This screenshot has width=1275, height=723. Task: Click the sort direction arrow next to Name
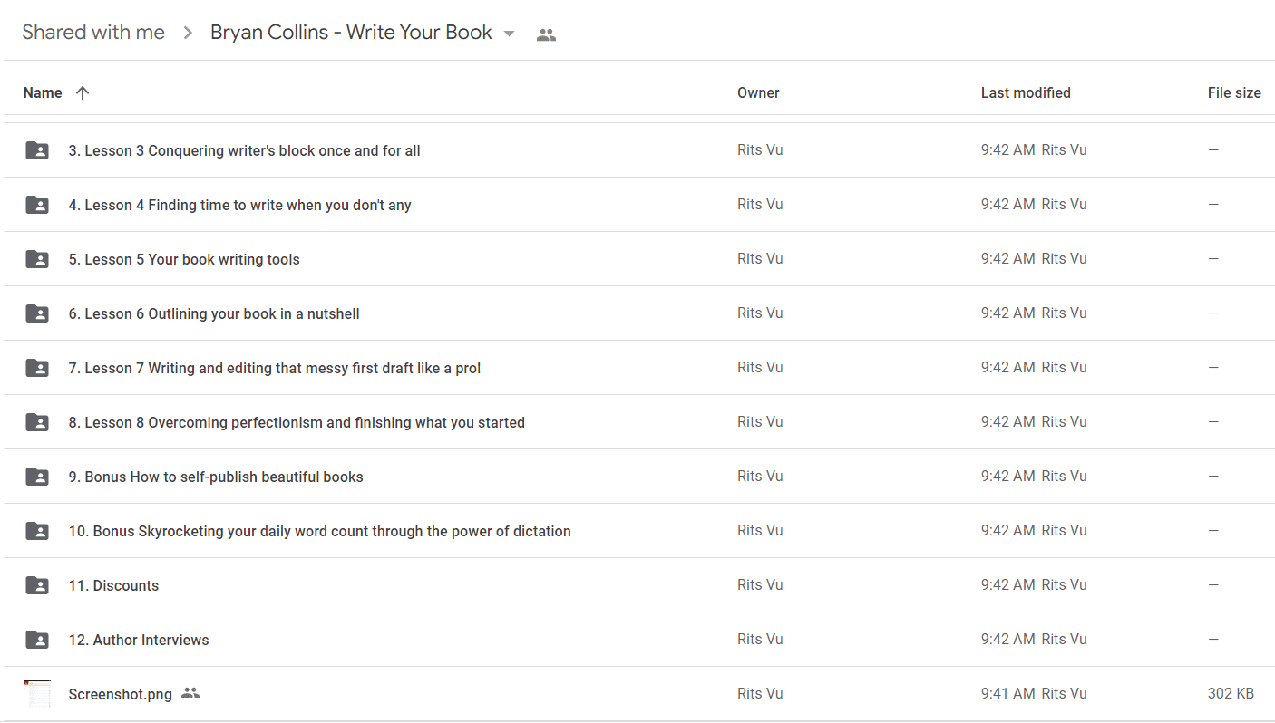[x=83, y=92]
